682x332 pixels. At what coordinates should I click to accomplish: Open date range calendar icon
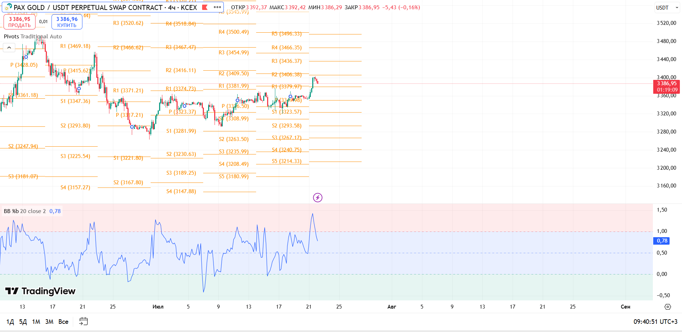(83, 321)
